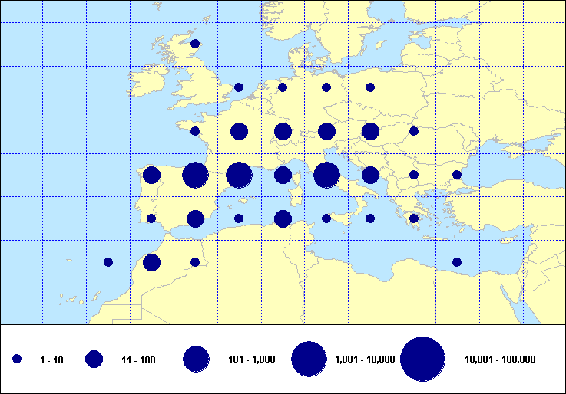The width and height of the screenshot is (566, 394).
Task: Click the small dot over northern Algeria
Action: coord(195,262)
